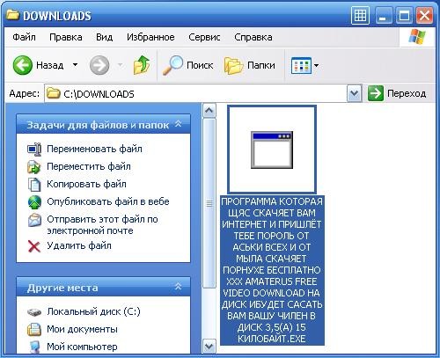Click the Переход label

407,93
